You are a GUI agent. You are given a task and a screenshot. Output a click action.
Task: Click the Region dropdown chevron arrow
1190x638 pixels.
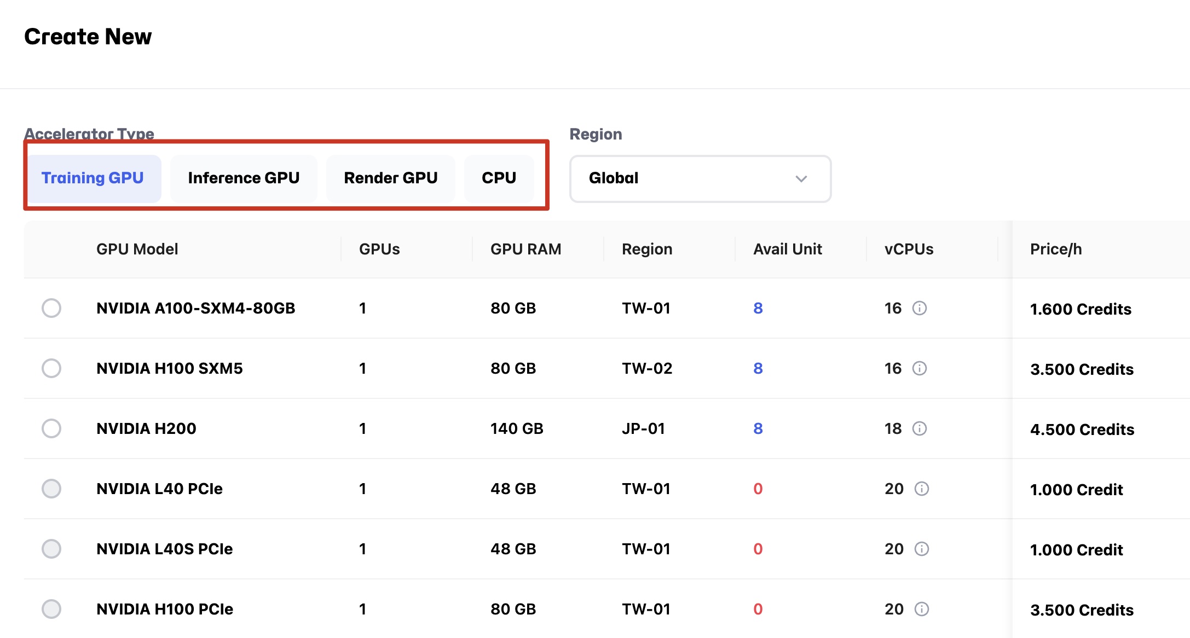(801, 179)
